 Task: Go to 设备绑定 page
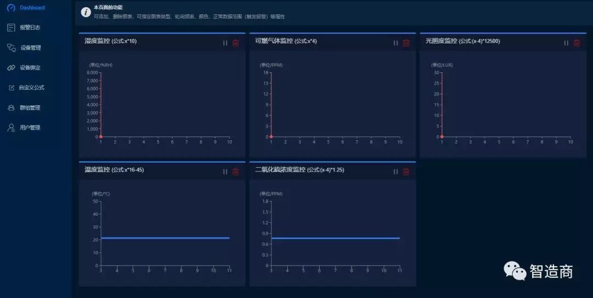click(30, 68)
